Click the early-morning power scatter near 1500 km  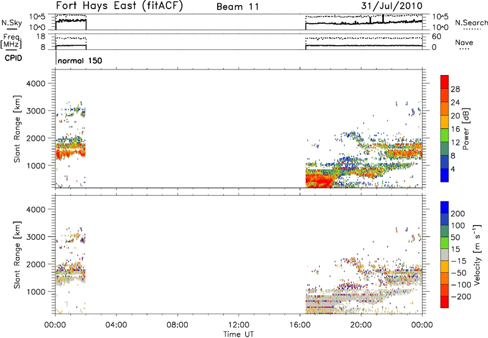pyautogui.click(x=71, y=149)
